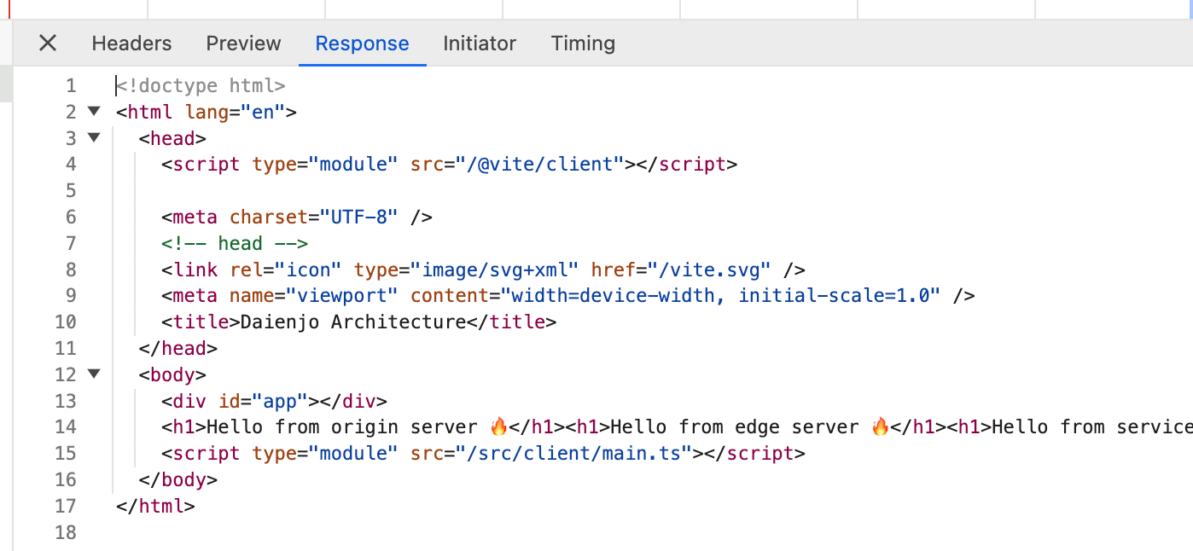Collapse the body section on line 12

pos(94,374)
